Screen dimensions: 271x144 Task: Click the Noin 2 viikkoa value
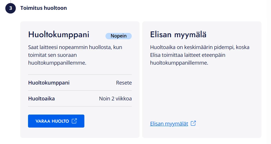point(115,99)
